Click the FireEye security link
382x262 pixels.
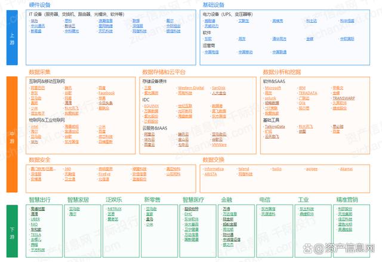pos(104,174)
